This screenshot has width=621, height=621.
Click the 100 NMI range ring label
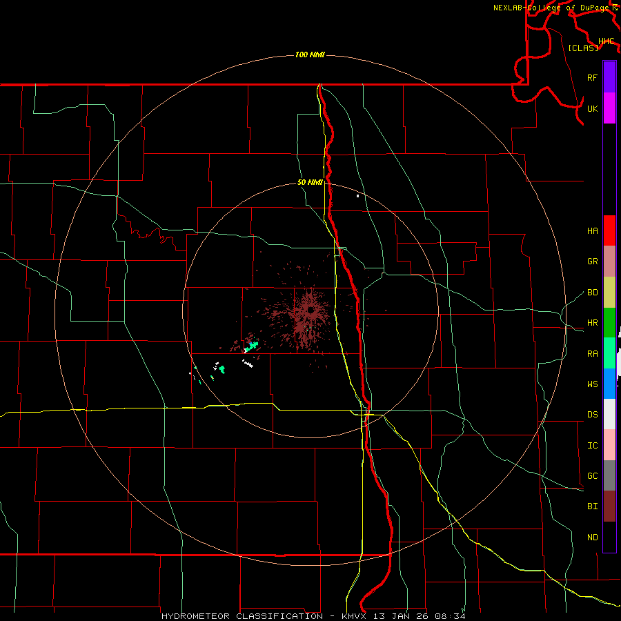310,55
